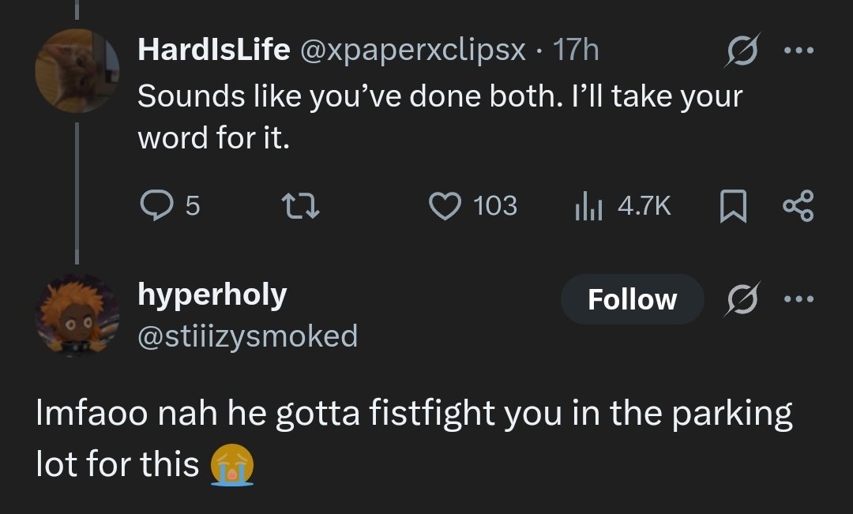Follow the hyperholy account
The image size is (853, 514).
(632, 300)
